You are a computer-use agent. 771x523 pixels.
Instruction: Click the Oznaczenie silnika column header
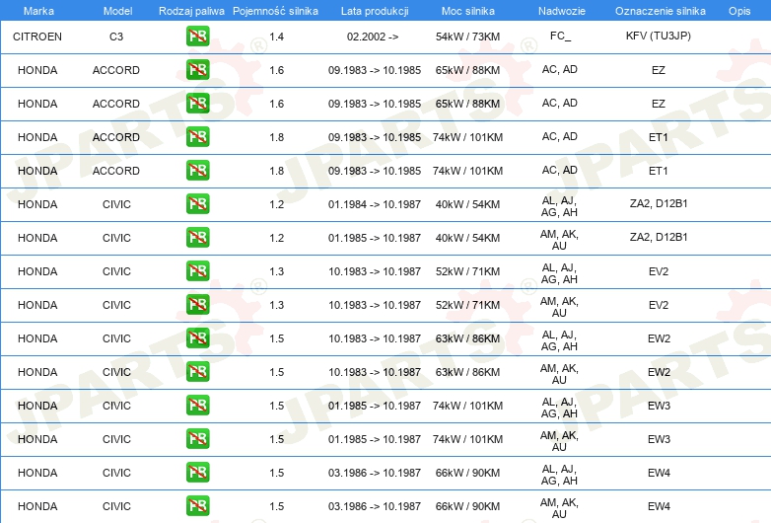[x=660, y=11]
